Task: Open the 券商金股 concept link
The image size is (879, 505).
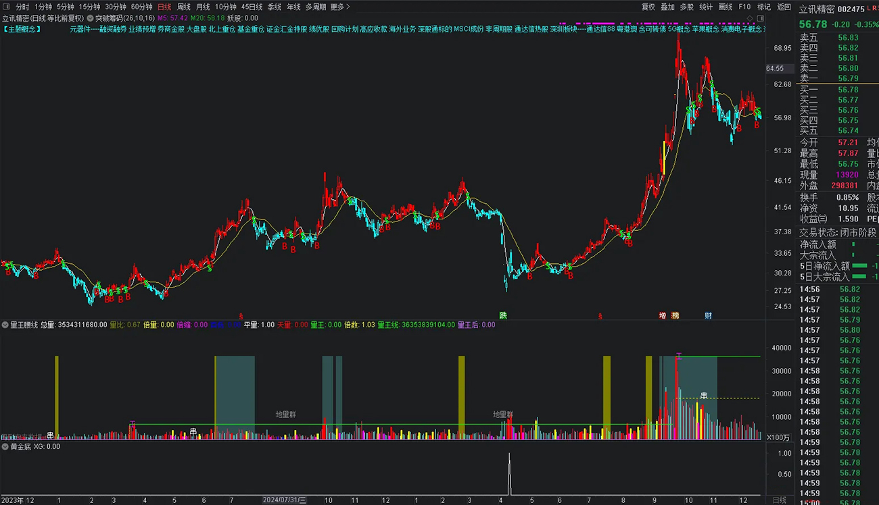Action: (x=170, y=29)
